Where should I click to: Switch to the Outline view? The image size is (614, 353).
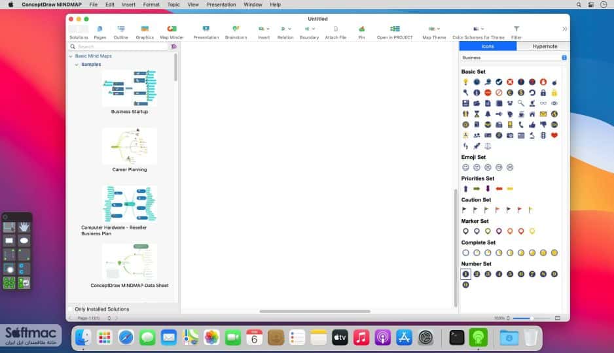[x=120, y=32]
